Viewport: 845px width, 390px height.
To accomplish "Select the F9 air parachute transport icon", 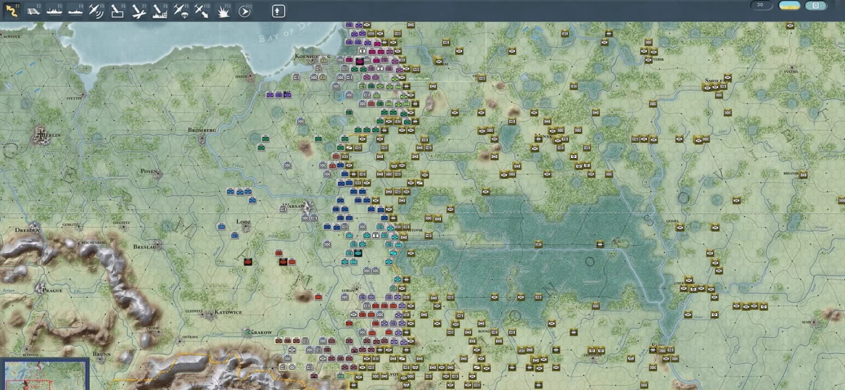I will 181,11.
